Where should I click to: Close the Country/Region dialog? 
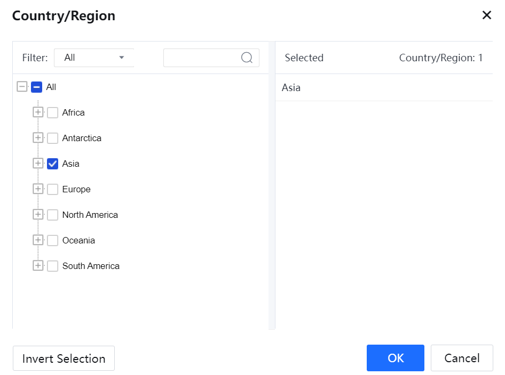tap(486, 15)
